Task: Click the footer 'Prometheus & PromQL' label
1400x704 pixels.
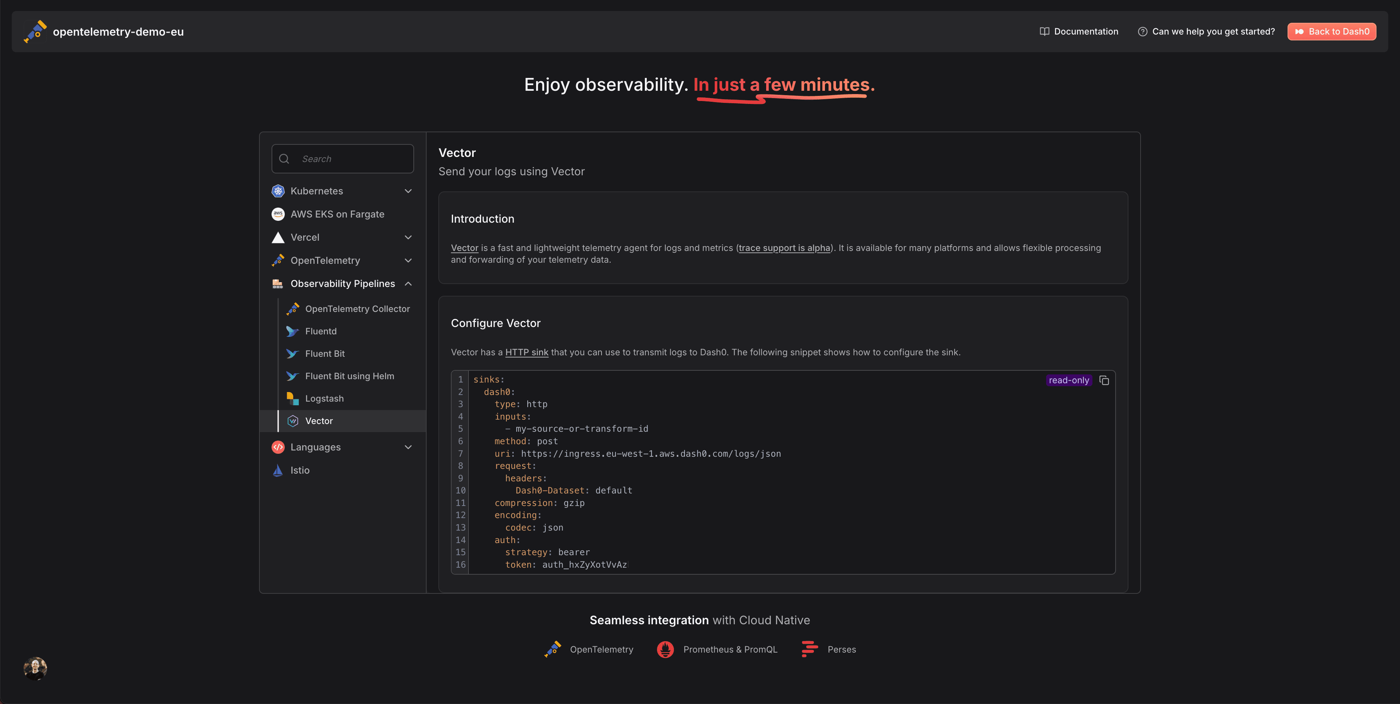Action: coord(730,650)
